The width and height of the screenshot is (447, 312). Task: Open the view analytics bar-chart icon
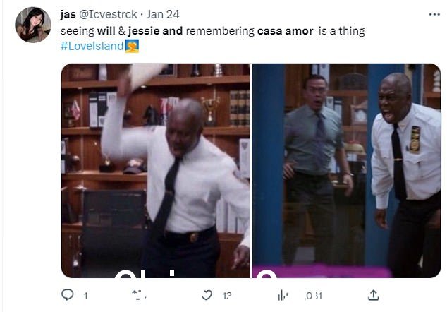coord(283,296)
